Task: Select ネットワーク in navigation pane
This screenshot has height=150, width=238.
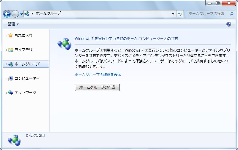Action: pyautogui.click(x=25, y=93)
